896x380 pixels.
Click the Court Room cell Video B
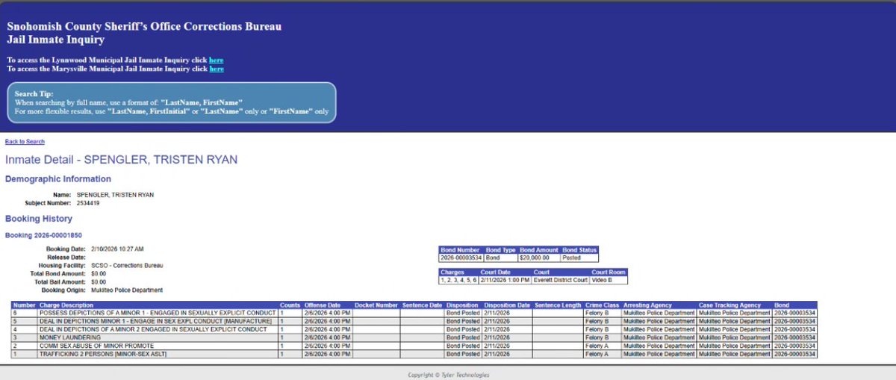coord(609,280)
